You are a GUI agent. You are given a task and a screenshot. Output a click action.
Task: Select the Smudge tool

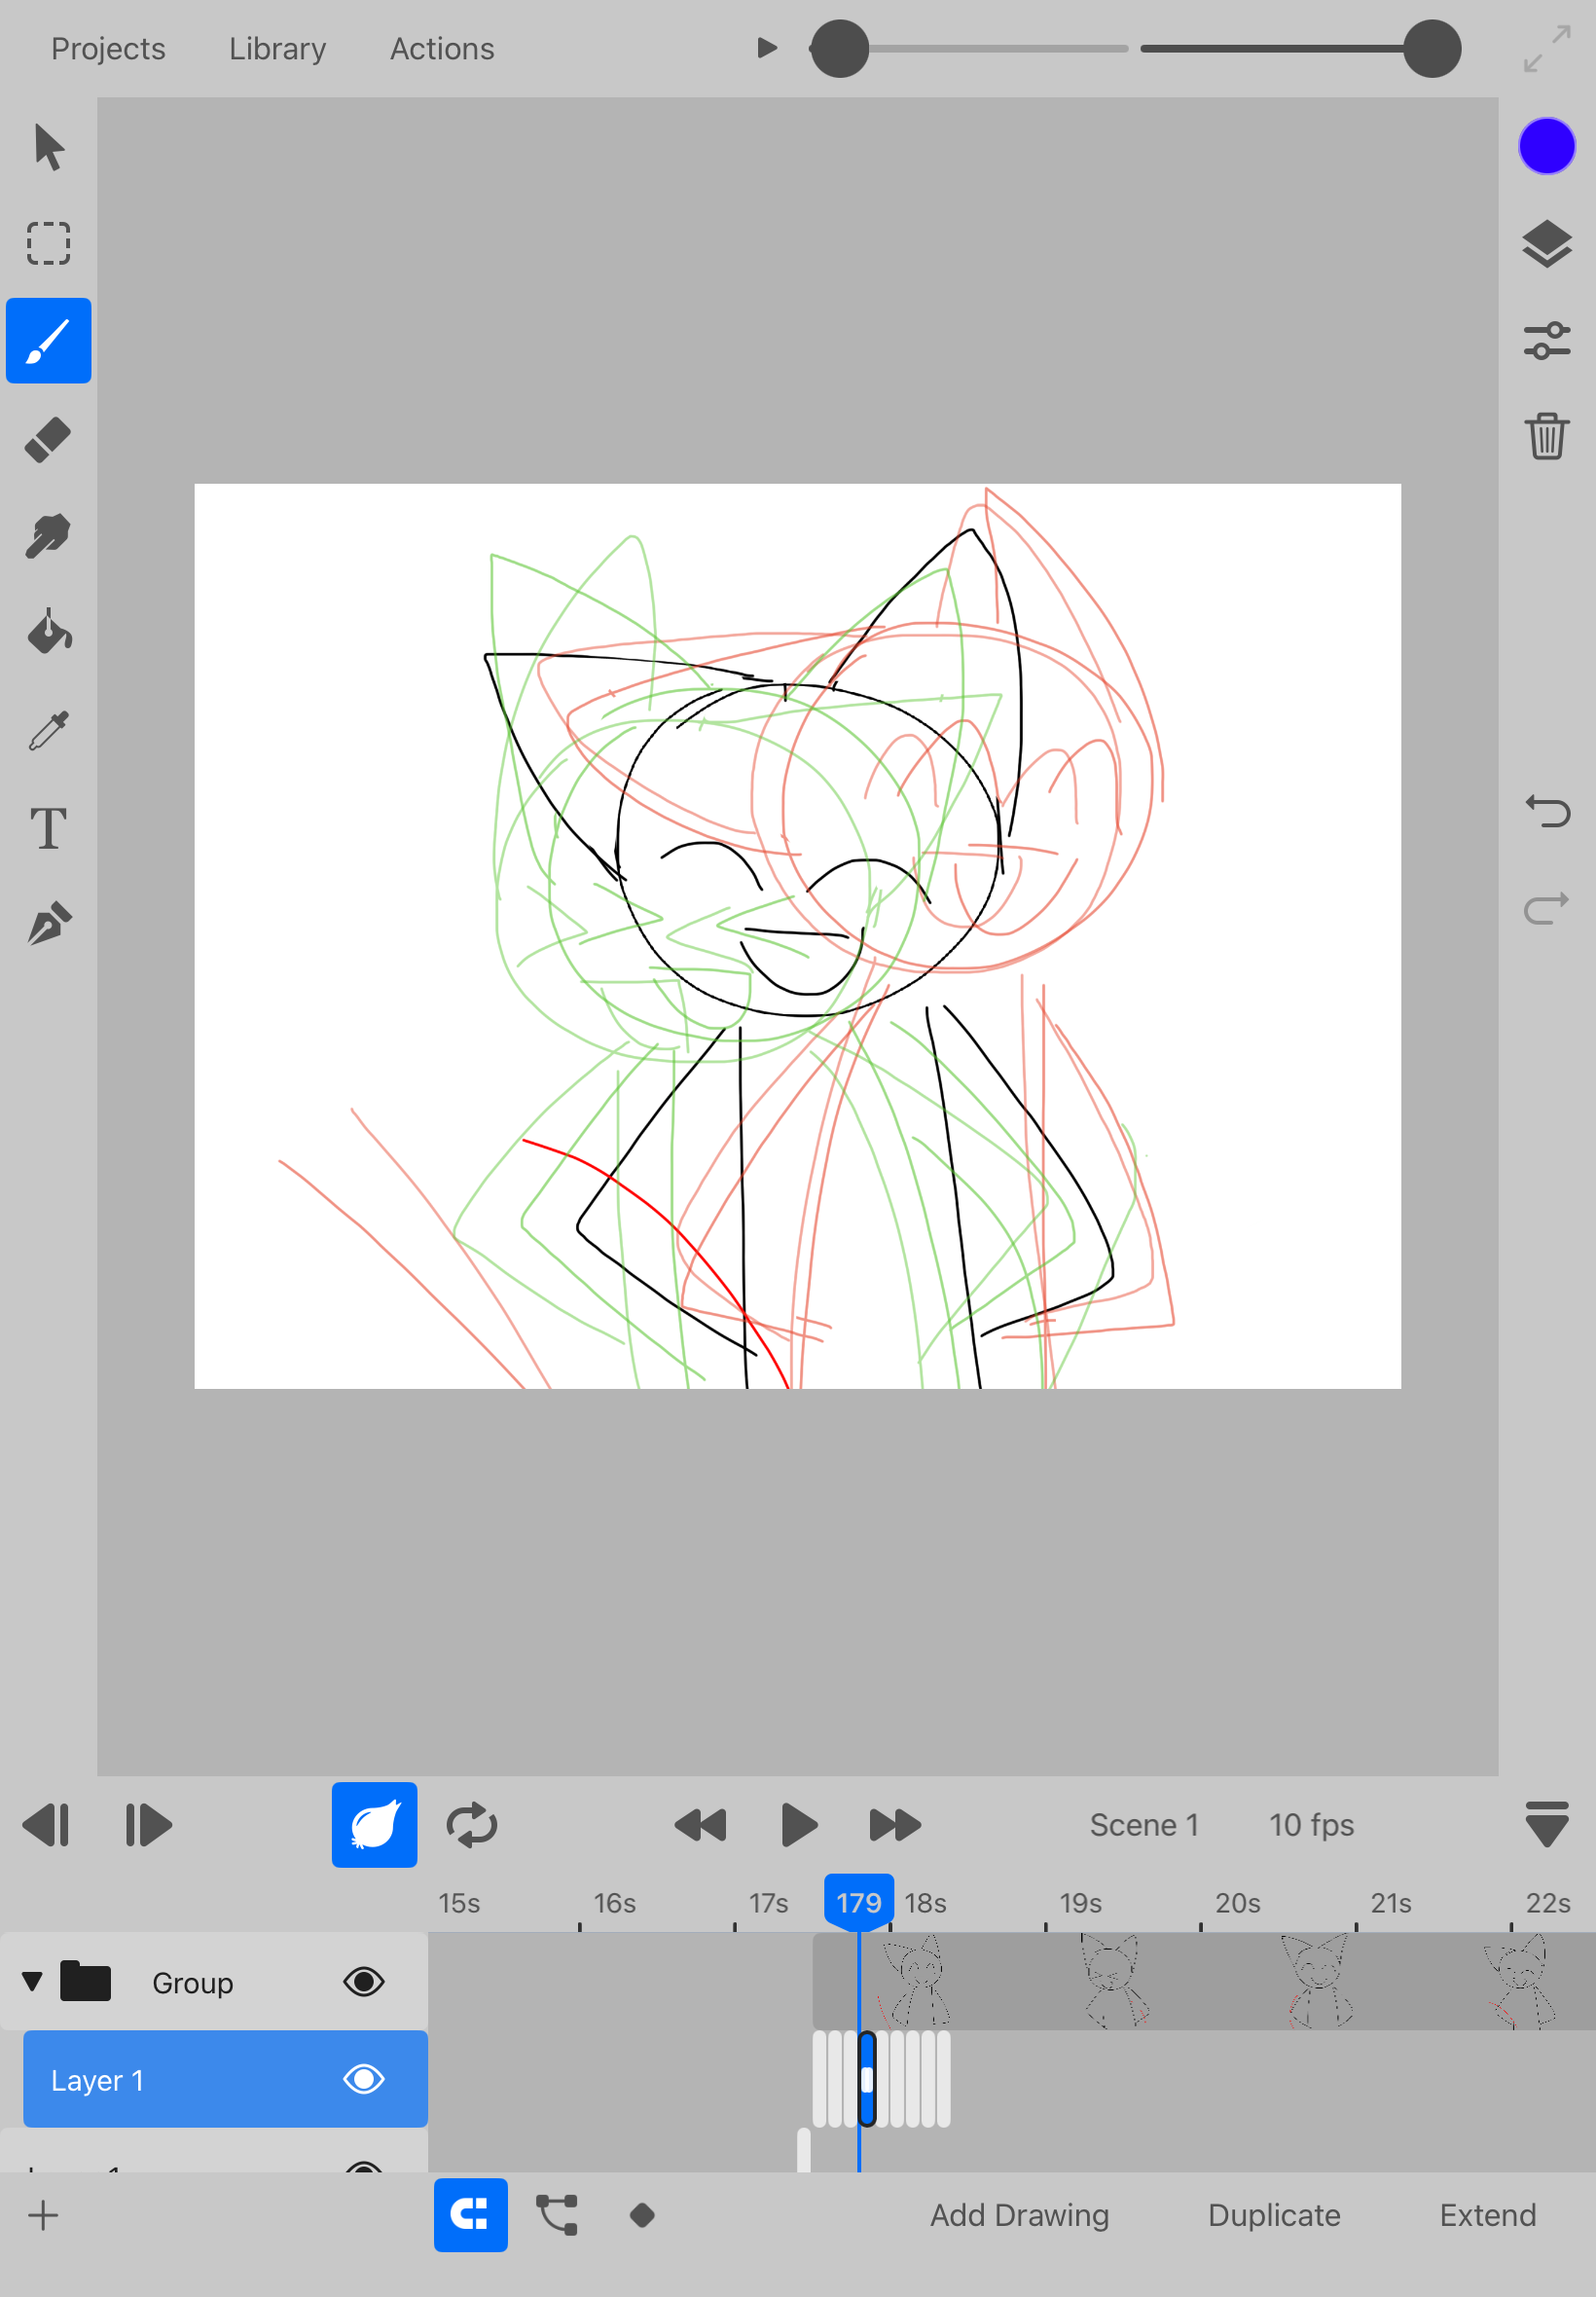coord(48,536)
